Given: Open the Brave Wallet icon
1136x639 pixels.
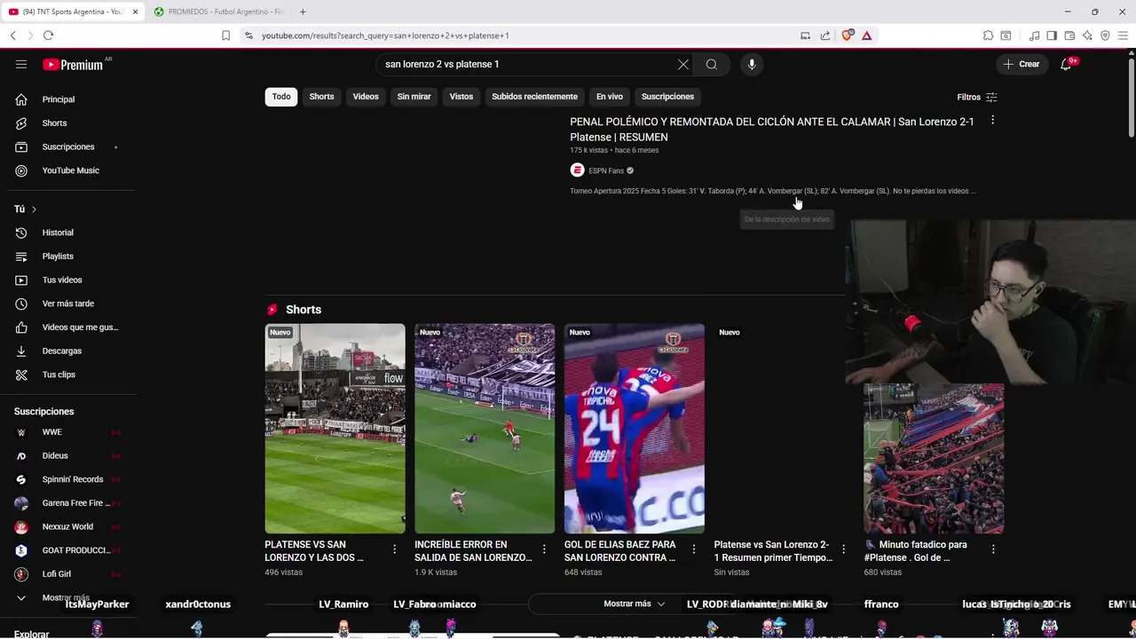Looking at the screenshot, I should coord(1069,35).
